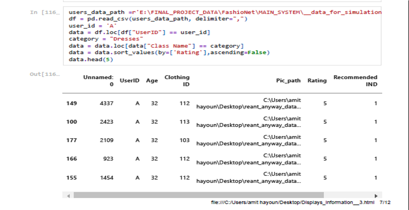Click the Pic_path cell in row 166

coord(248,159)
